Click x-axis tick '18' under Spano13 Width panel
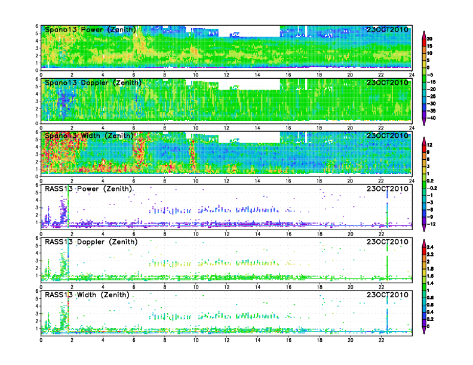Viewport: 473px width, 365px height. point(319,181)
